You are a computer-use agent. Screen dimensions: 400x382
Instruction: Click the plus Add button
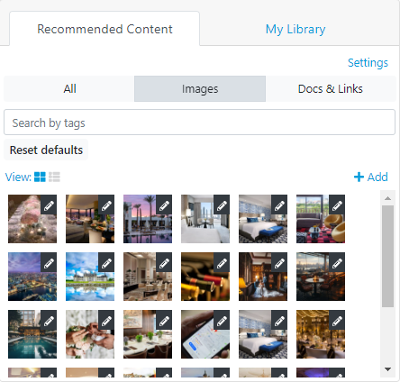(371, 177)
